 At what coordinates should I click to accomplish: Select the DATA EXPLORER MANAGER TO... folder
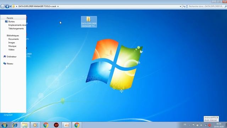click(x=89, y=22)
